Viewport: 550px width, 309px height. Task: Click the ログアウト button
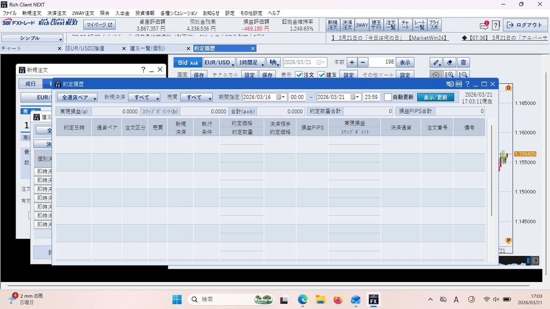click(x=525, y=25)
